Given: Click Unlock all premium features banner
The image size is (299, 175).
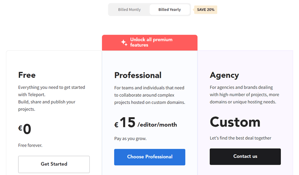Looking at the screenshot, I should [149, 42].
